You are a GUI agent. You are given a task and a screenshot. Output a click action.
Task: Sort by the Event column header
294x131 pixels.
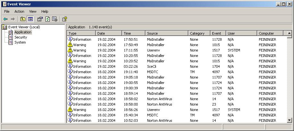pyautogui.click(x=218, y=33)
